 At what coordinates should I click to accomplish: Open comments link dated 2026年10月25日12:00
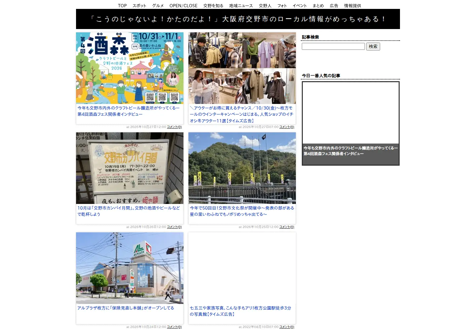[287, 227]
